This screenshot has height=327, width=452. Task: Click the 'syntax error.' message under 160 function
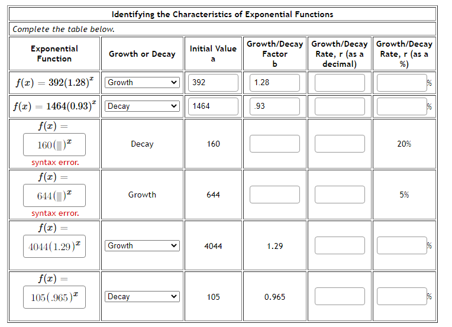(55, 163)
